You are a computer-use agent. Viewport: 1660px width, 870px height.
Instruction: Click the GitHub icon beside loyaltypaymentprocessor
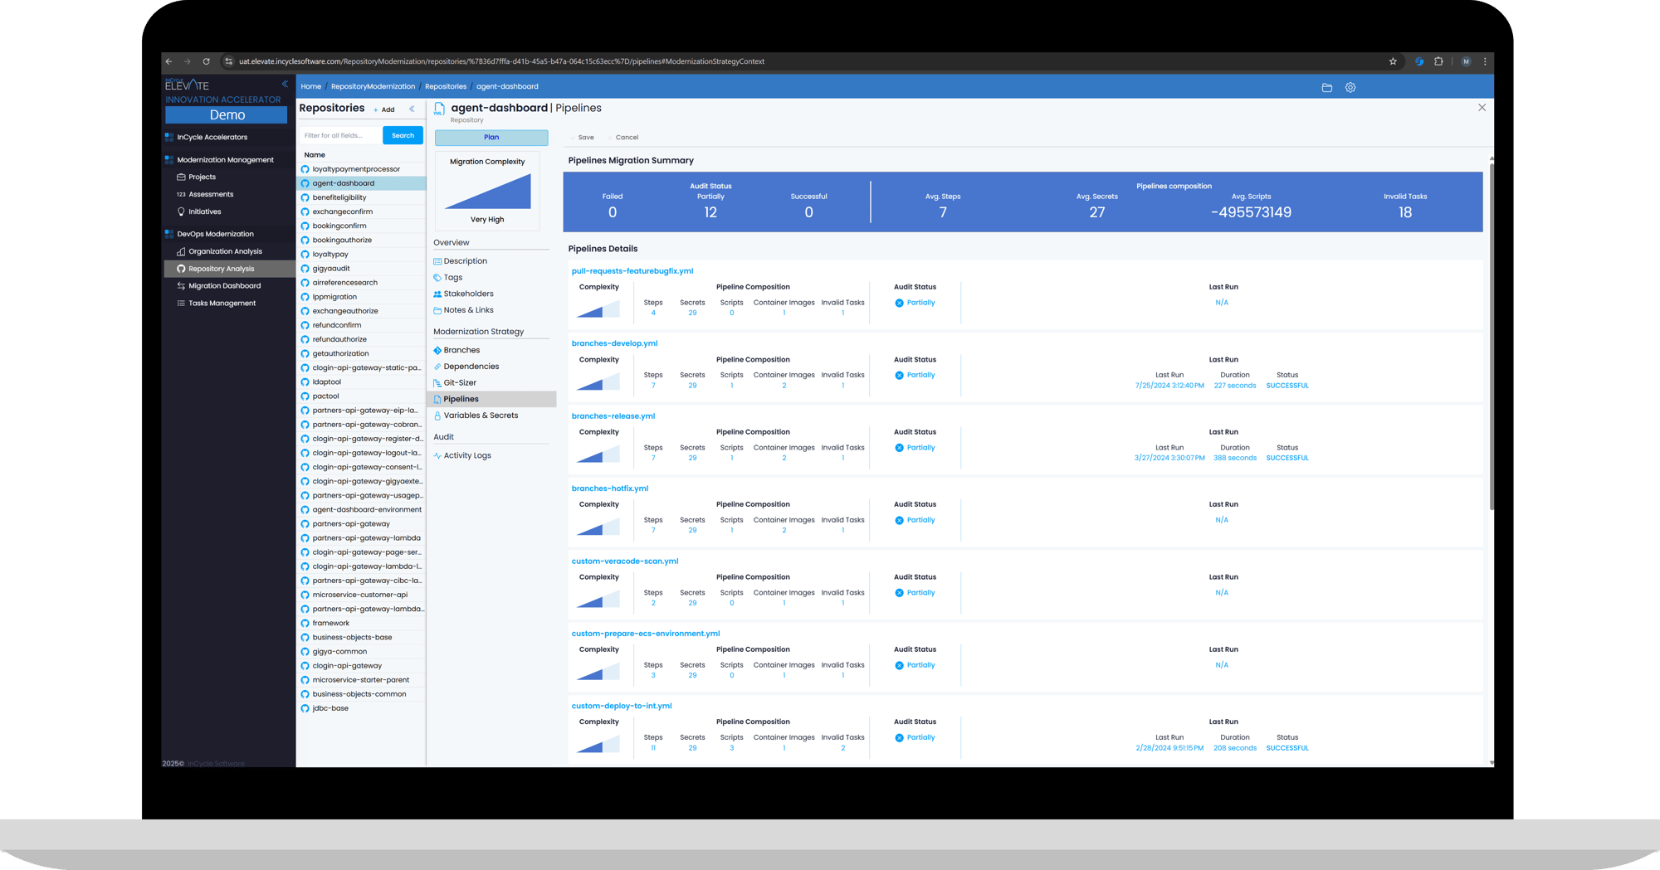coord(305,169)
